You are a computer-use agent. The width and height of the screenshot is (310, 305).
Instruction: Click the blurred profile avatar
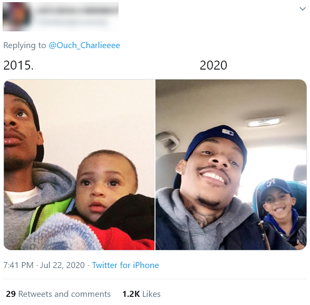(17, 17)
